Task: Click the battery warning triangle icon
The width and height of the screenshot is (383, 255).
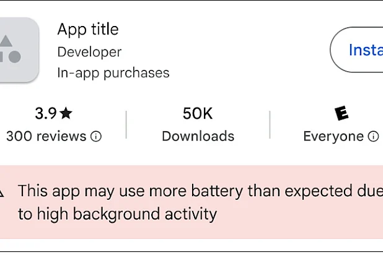Action: (x=2, y=191)
